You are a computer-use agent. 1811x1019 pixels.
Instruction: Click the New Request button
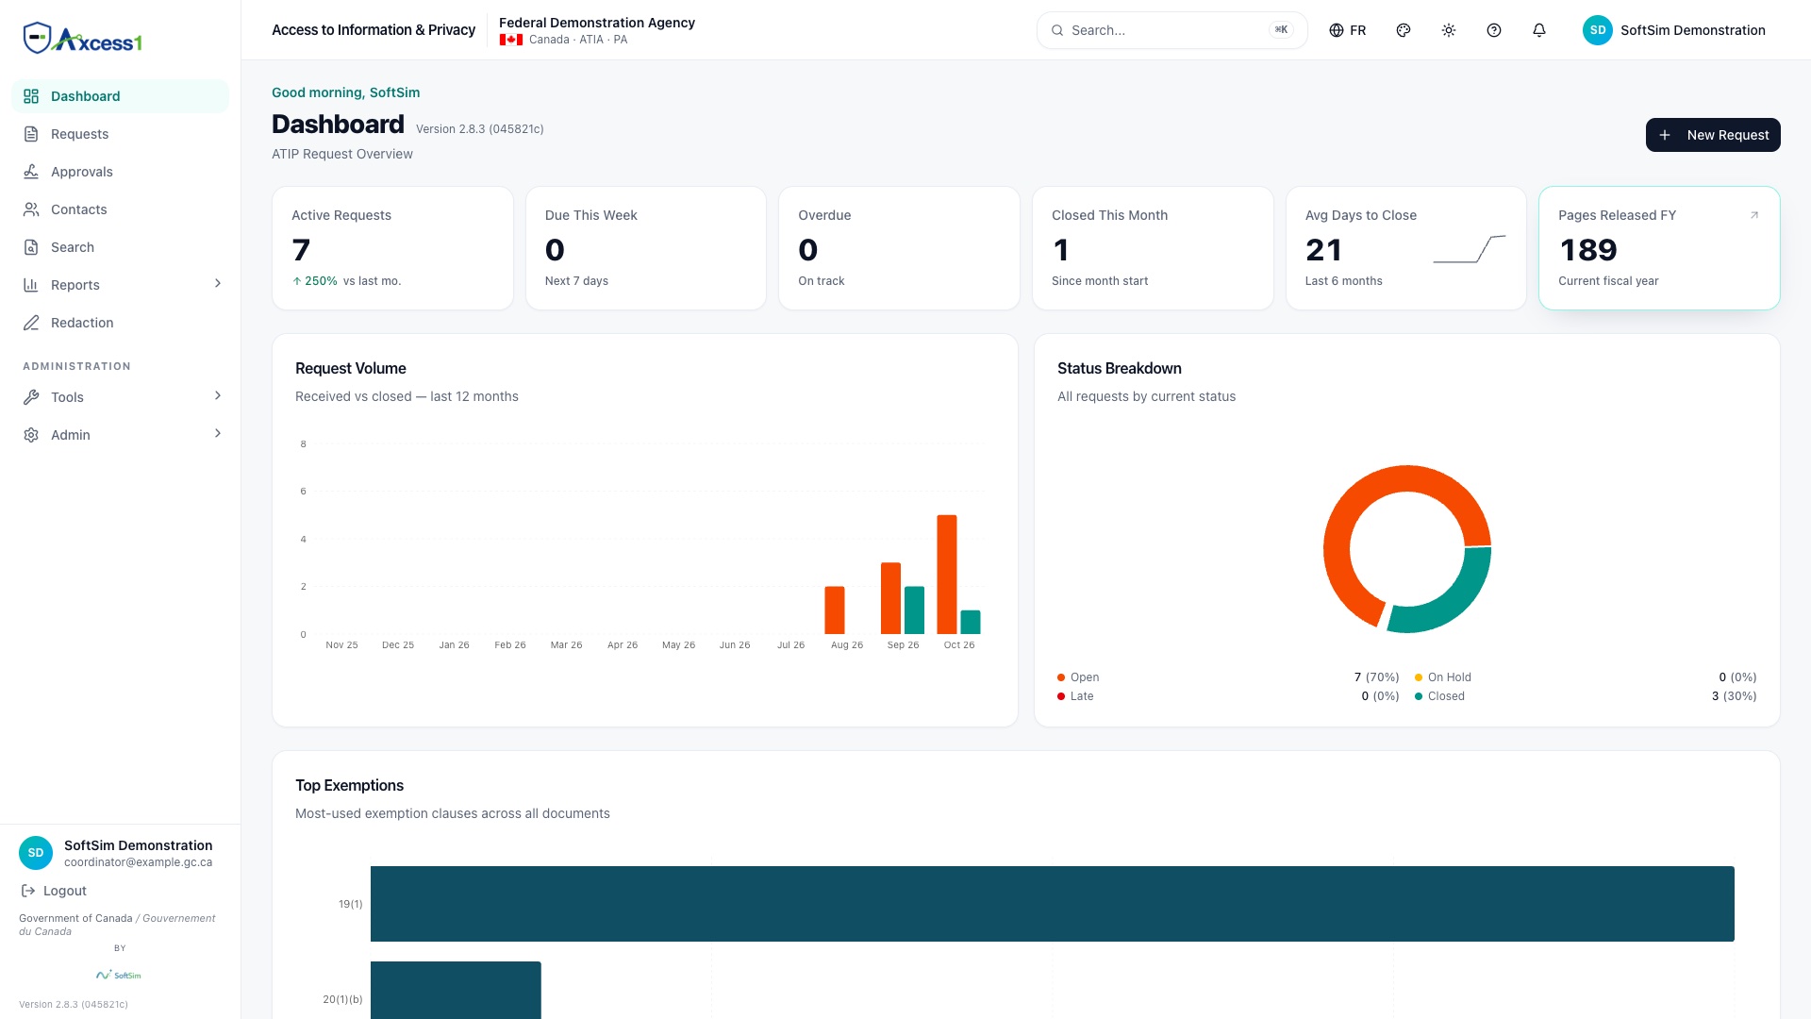pyautogui.click(x=1713, y=135)
